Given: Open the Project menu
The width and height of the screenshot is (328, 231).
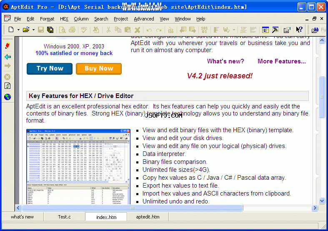Looking at the screenshot, I should pyautogui.click(x=121, y=19).
